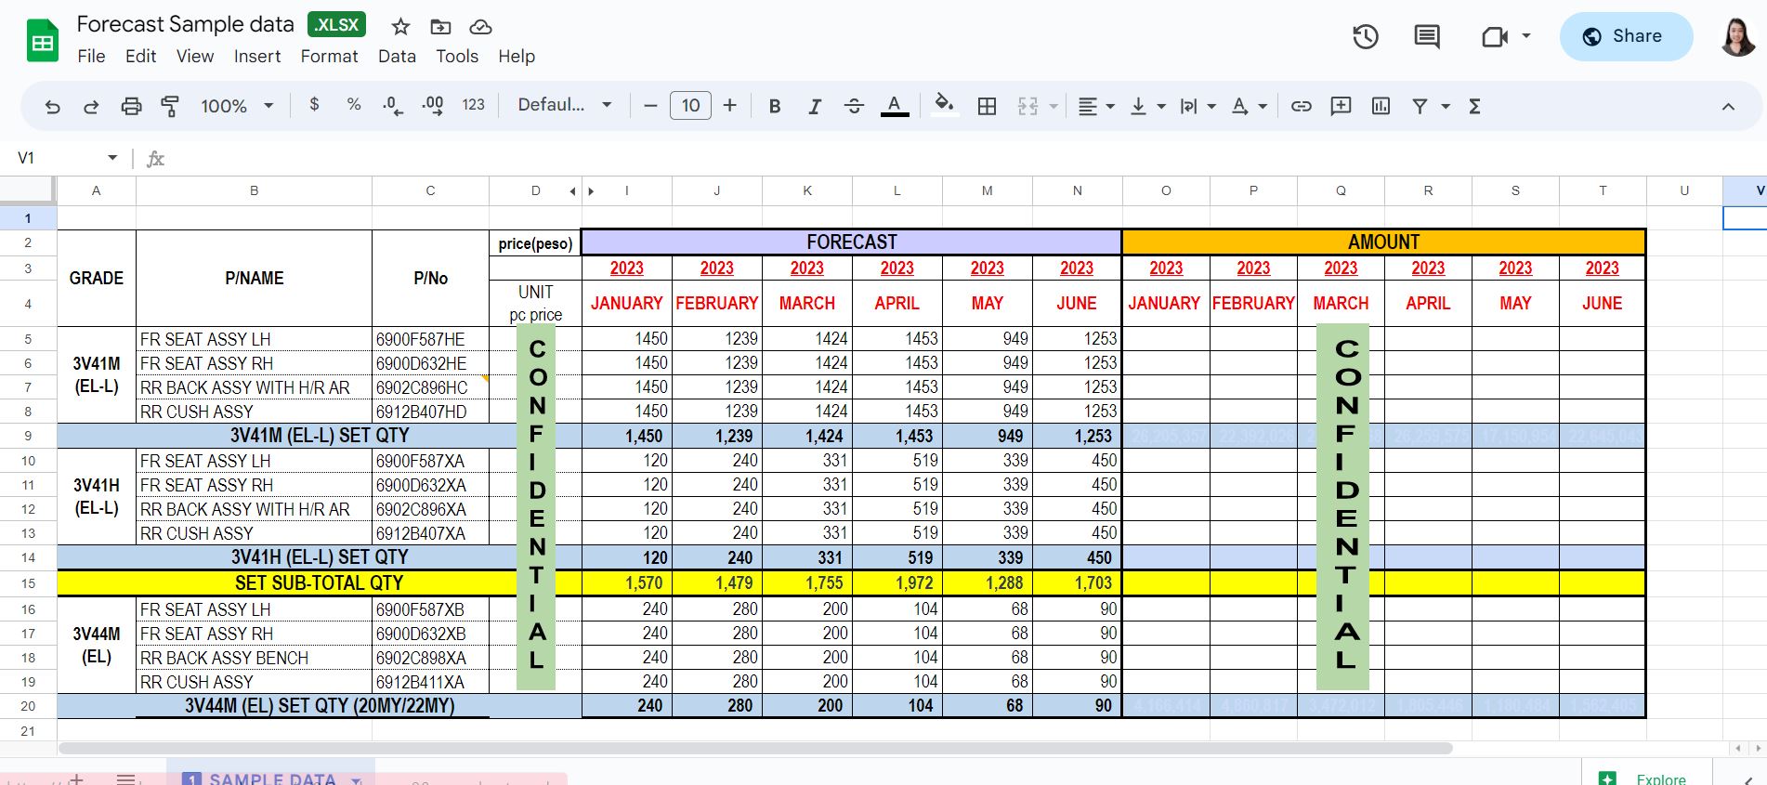This screenshot has height=785, width=1767.
Task: Expand filter views dropdown arrow
Action: coord(1446,107)
